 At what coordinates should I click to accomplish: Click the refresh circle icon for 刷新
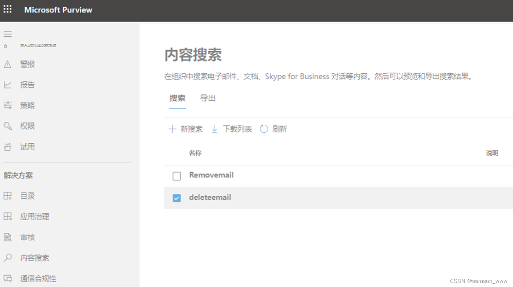264,129
